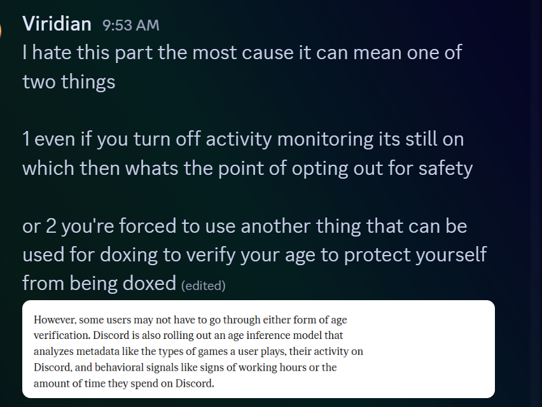Click "However, some users" line in the image
The image size is (542, 407).
coord(190,319)
